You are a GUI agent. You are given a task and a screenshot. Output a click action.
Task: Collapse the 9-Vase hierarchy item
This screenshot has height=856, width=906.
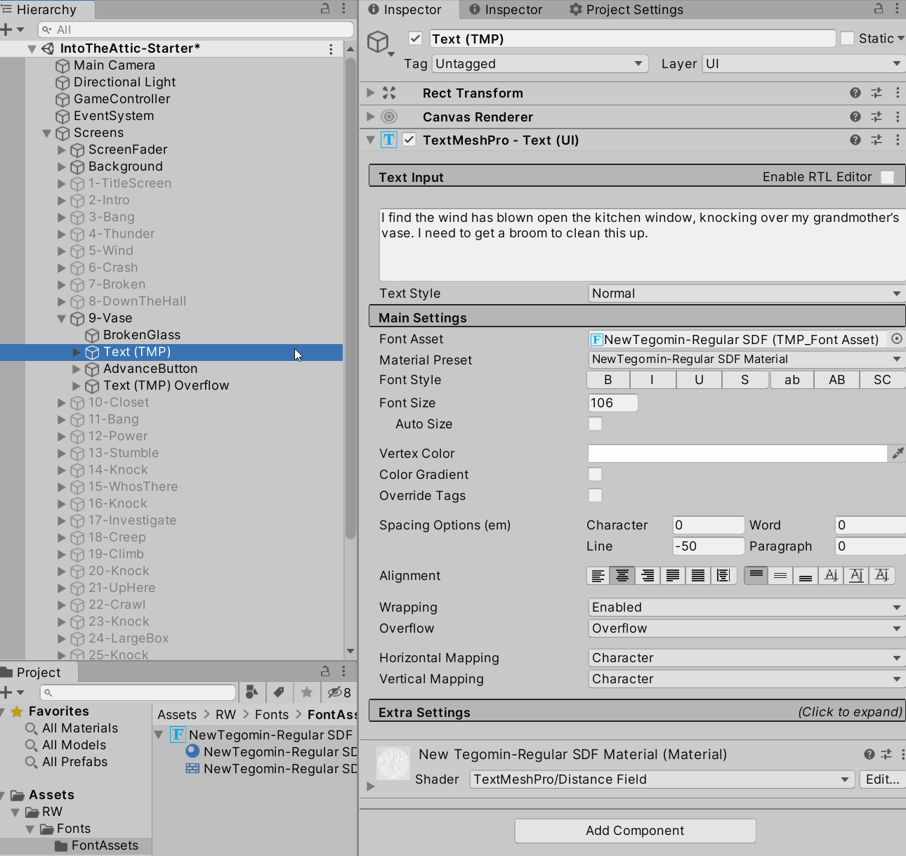[62, 318]
